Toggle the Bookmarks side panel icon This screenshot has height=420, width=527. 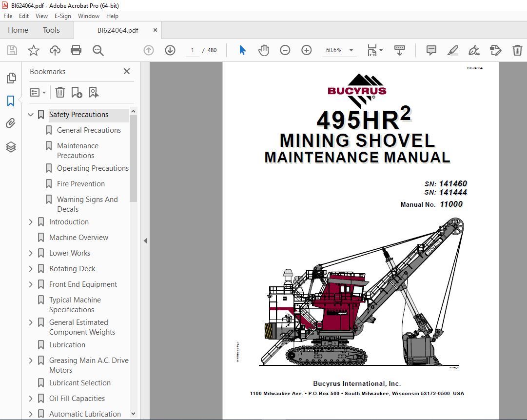click(11, 101)
